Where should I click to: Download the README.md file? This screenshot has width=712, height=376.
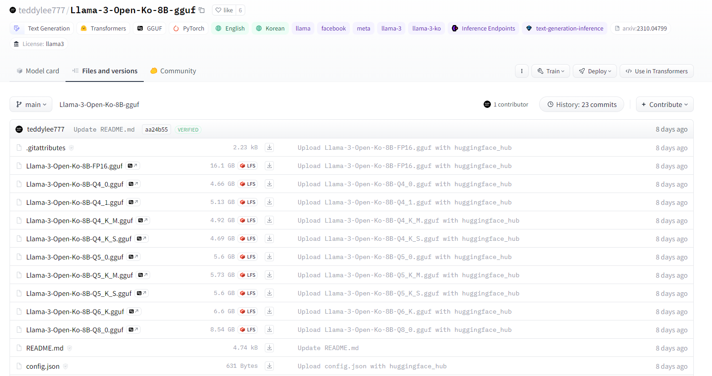pyautogui.click(x=269, y=348)
